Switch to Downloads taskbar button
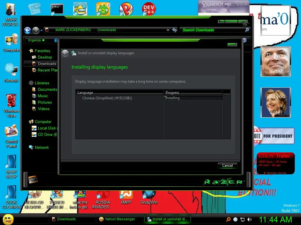The image size is (301, 225). coord(72,219)
